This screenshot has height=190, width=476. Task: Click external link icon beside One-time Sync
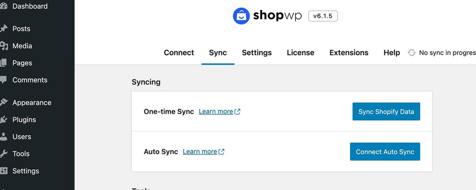tap(237, 111)
